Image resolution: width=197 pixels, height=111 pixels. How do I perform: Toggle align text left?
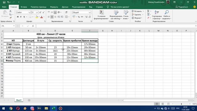(49, 17)
